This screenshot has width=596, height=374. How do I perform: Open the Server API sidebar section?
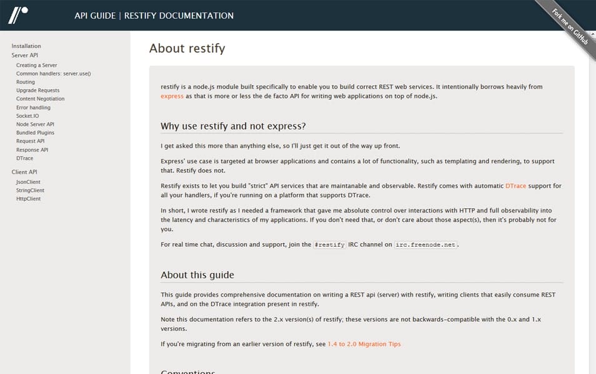(25, 55)
